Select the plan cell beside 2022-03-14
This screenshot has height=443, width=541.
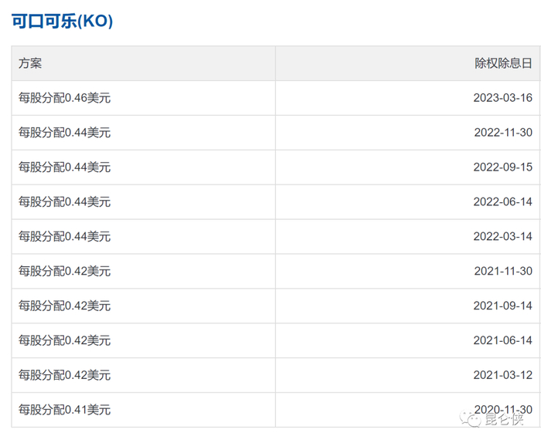click(x=65, y=237)
